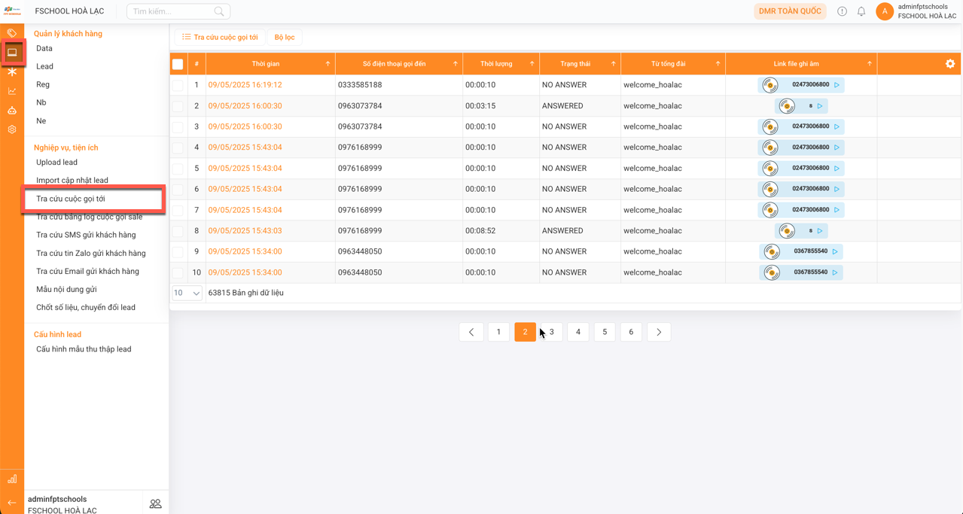963x514 pixels.
Task: Open Lead menu item
Action: click(44, 66)
